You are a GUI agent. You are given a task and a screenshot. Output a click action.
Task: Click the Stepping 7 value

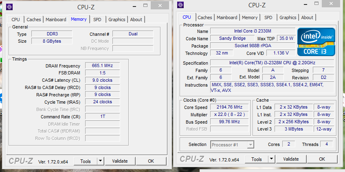[x=323, y=70]
